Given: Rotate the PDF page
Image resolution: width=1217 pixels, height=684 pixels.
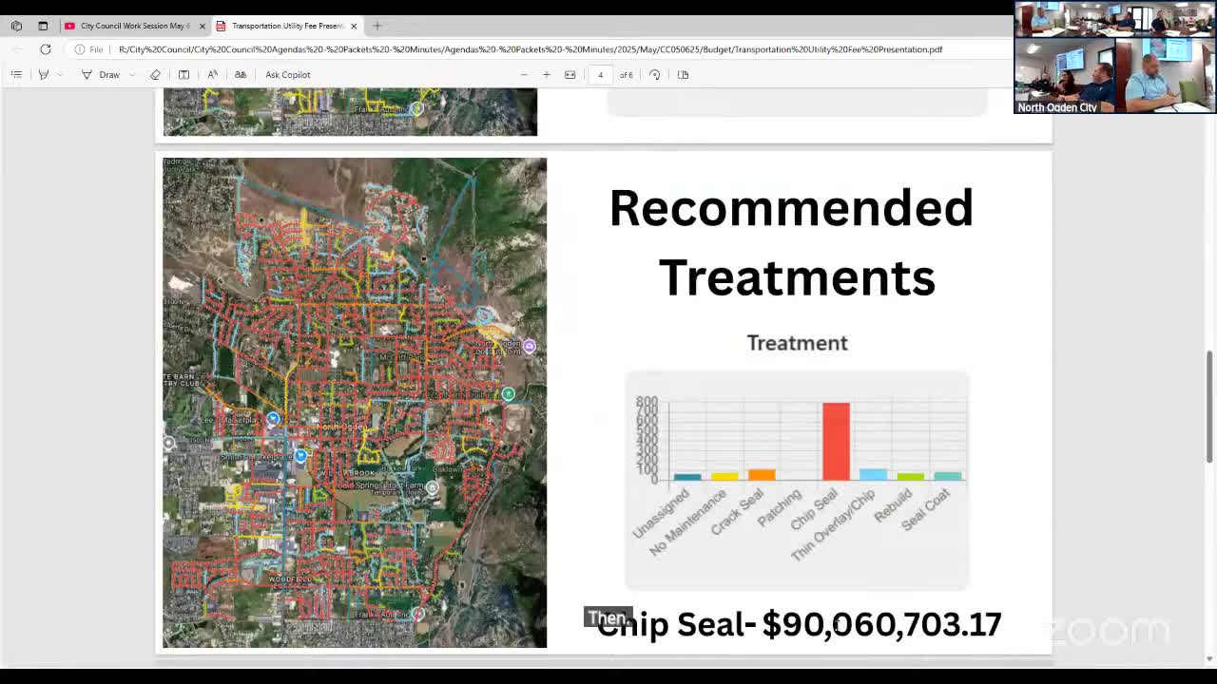Looking at the screenshot, I should tap(654, 74).
